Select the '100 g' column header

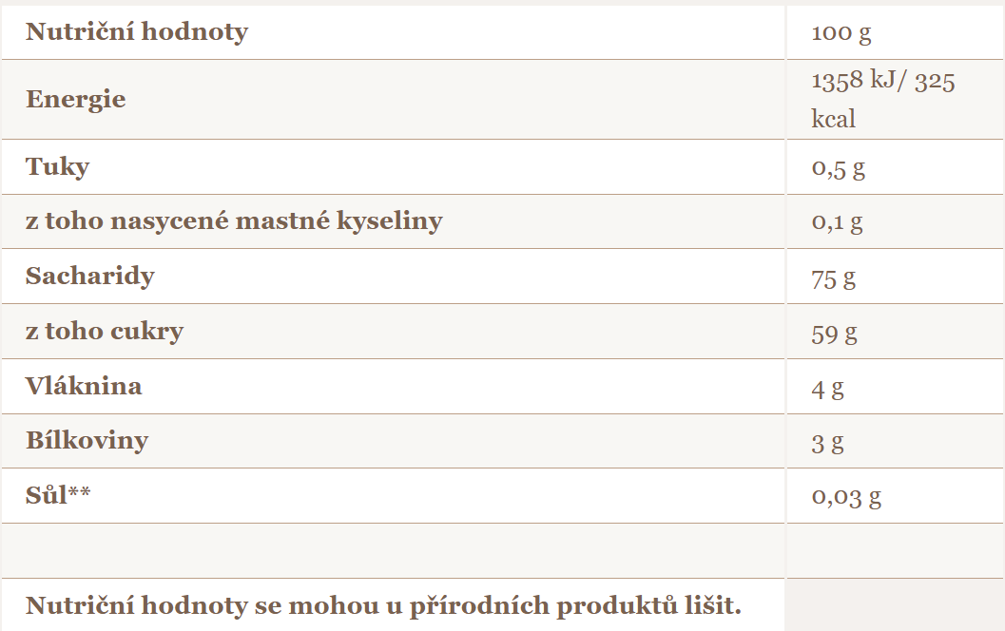point(841,33)
